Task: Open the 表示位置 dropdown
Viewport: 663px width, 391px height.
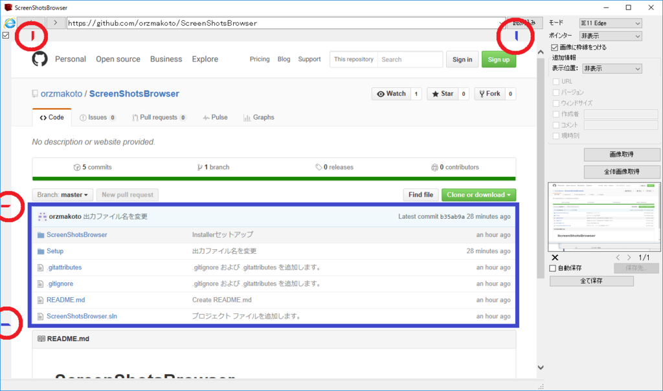Action: coord(612,69)
